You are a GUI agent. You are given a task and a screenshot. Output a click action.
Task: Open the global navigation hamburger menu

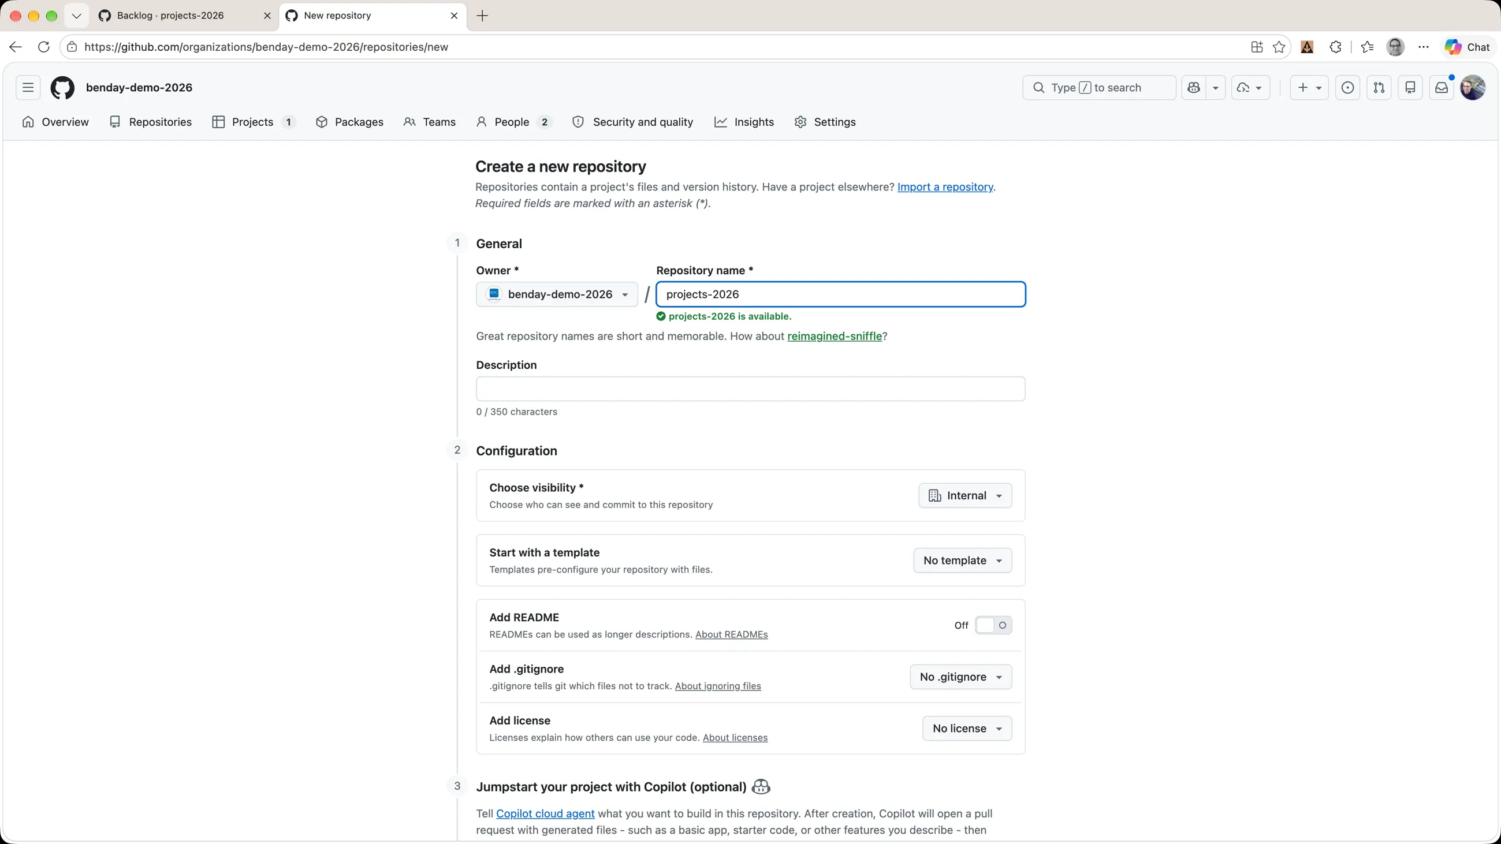click(28, 87)
